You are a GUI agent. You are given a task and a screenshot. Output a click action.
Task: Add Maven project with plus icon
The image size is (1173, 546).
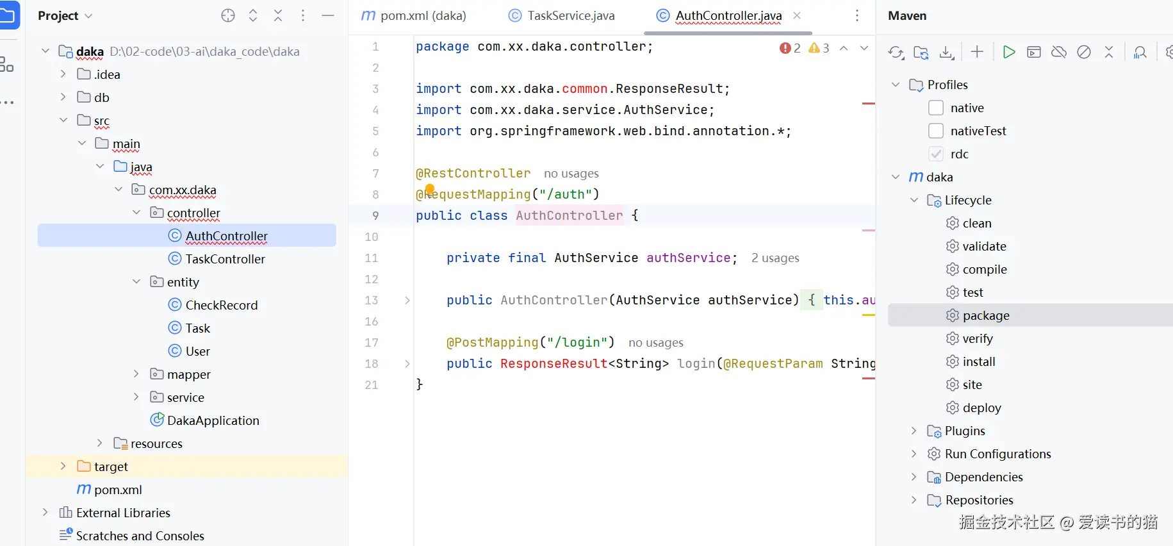click(977, 52)
